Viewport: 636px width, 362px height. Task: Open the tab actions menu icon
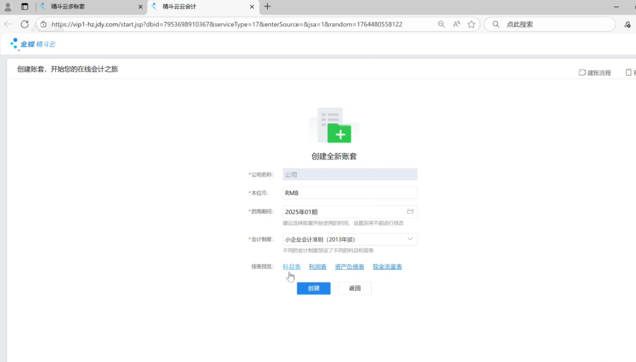point(25,6)
